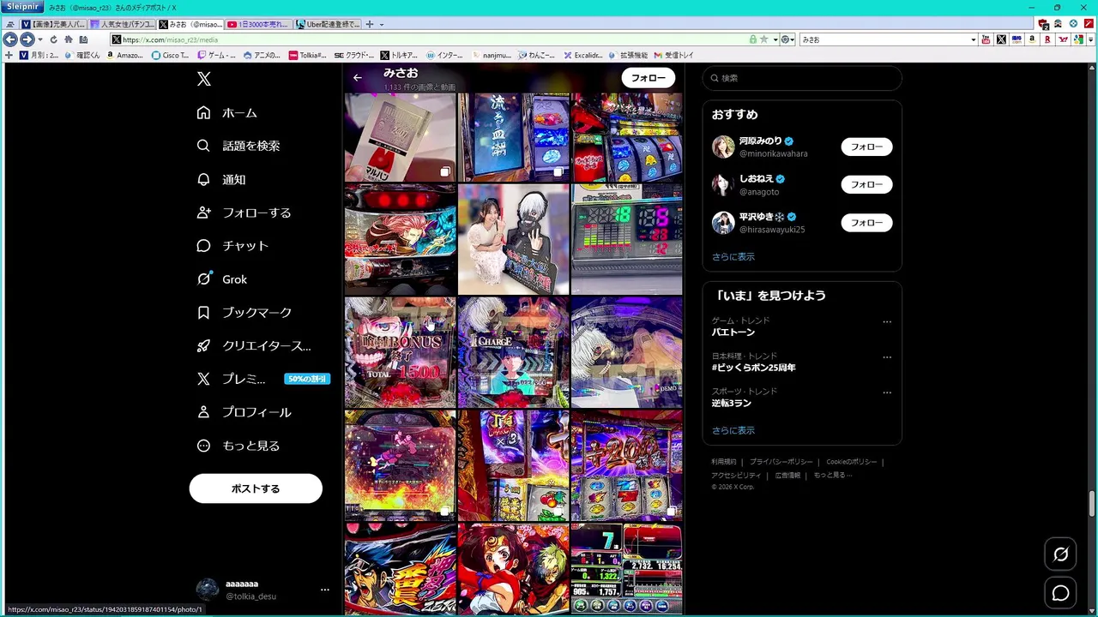Screen dimensions: 1098x617
Task: Open 河原みのり profile avatar
Action: [x=723, y=147]
